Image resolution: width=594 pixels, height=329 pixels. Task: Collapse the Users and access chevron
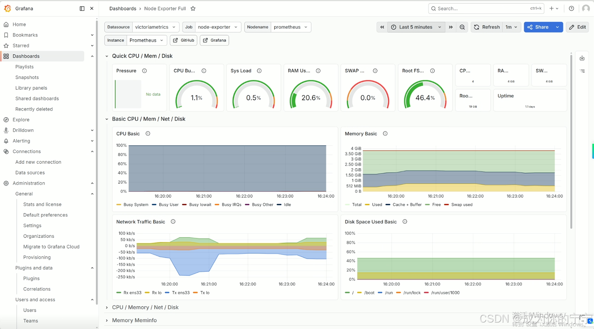(92, 300)
